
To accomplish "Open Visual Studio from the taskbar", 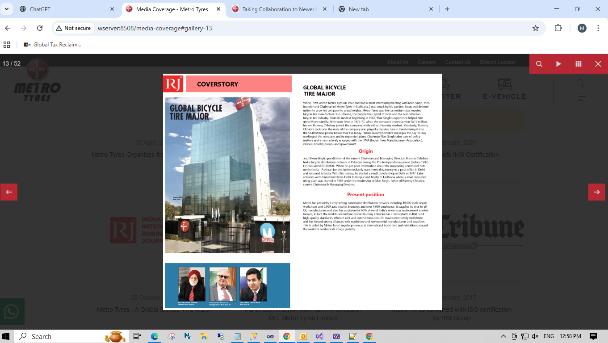I will [x=320, y=336].
